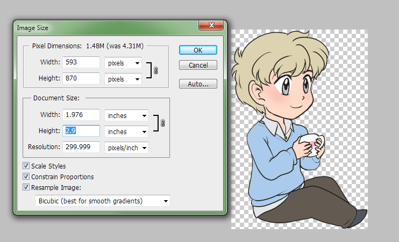
Task: Open the Auto... resolution dialog
Action: pyautogui.click(x=198, y=84)
